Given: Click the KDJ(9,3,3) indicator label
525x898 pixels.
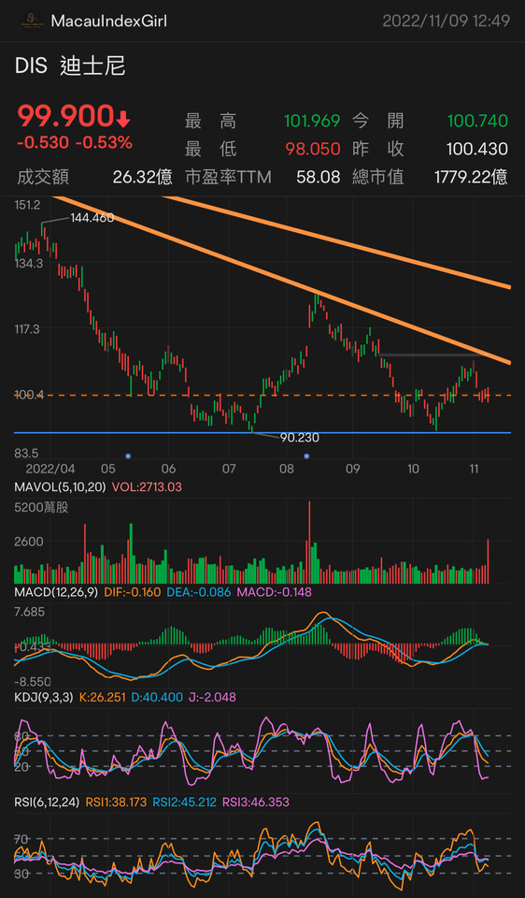Looking at the screenshot, I should (x=44, y=697).
